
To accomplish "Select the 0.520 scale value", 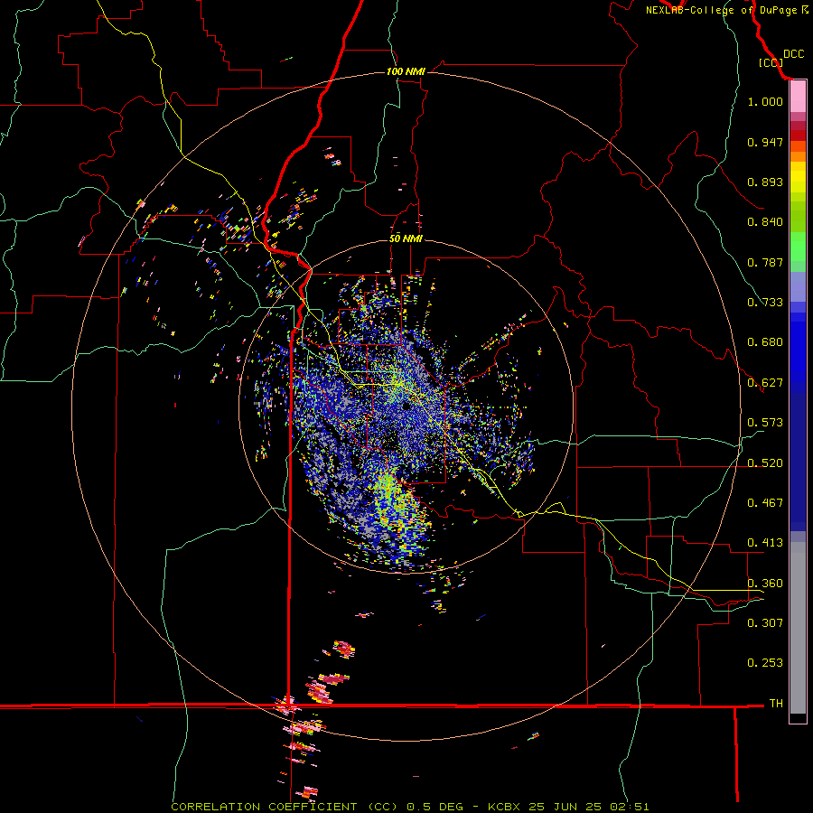I will 765,463.
